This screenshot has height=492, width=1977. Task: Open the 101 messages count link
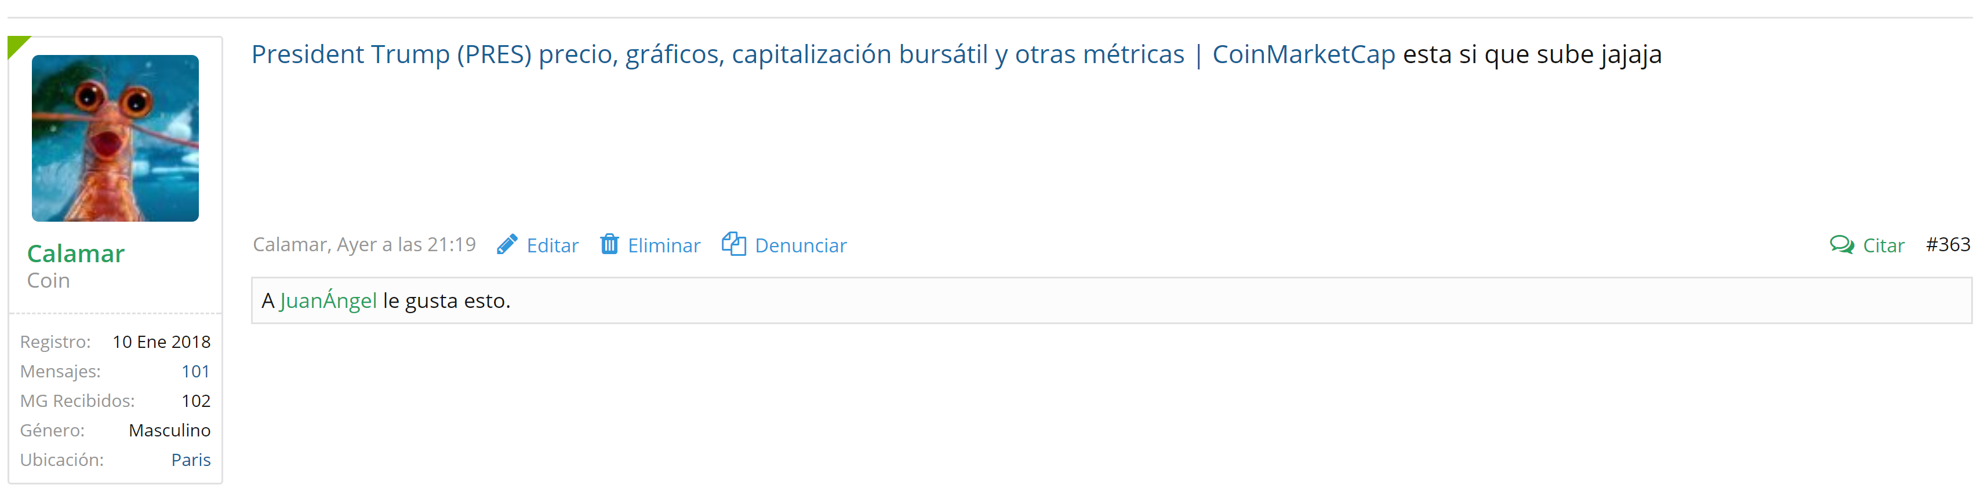point(196,371)
